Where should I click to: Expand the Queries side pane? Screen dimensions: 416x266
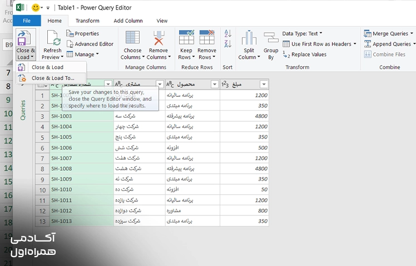[23, 85]
